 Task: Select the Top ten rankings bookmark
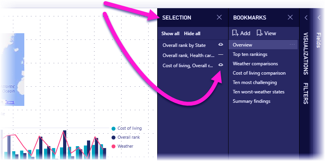(250, 54)
